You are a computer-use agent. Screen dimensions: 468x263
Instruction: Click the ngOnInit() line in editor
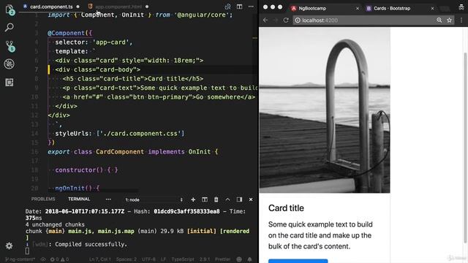[x=77, y=188]
